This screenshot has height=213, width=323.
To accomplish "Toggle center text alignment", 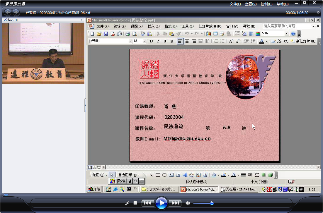I will click(x=187, y=41).
